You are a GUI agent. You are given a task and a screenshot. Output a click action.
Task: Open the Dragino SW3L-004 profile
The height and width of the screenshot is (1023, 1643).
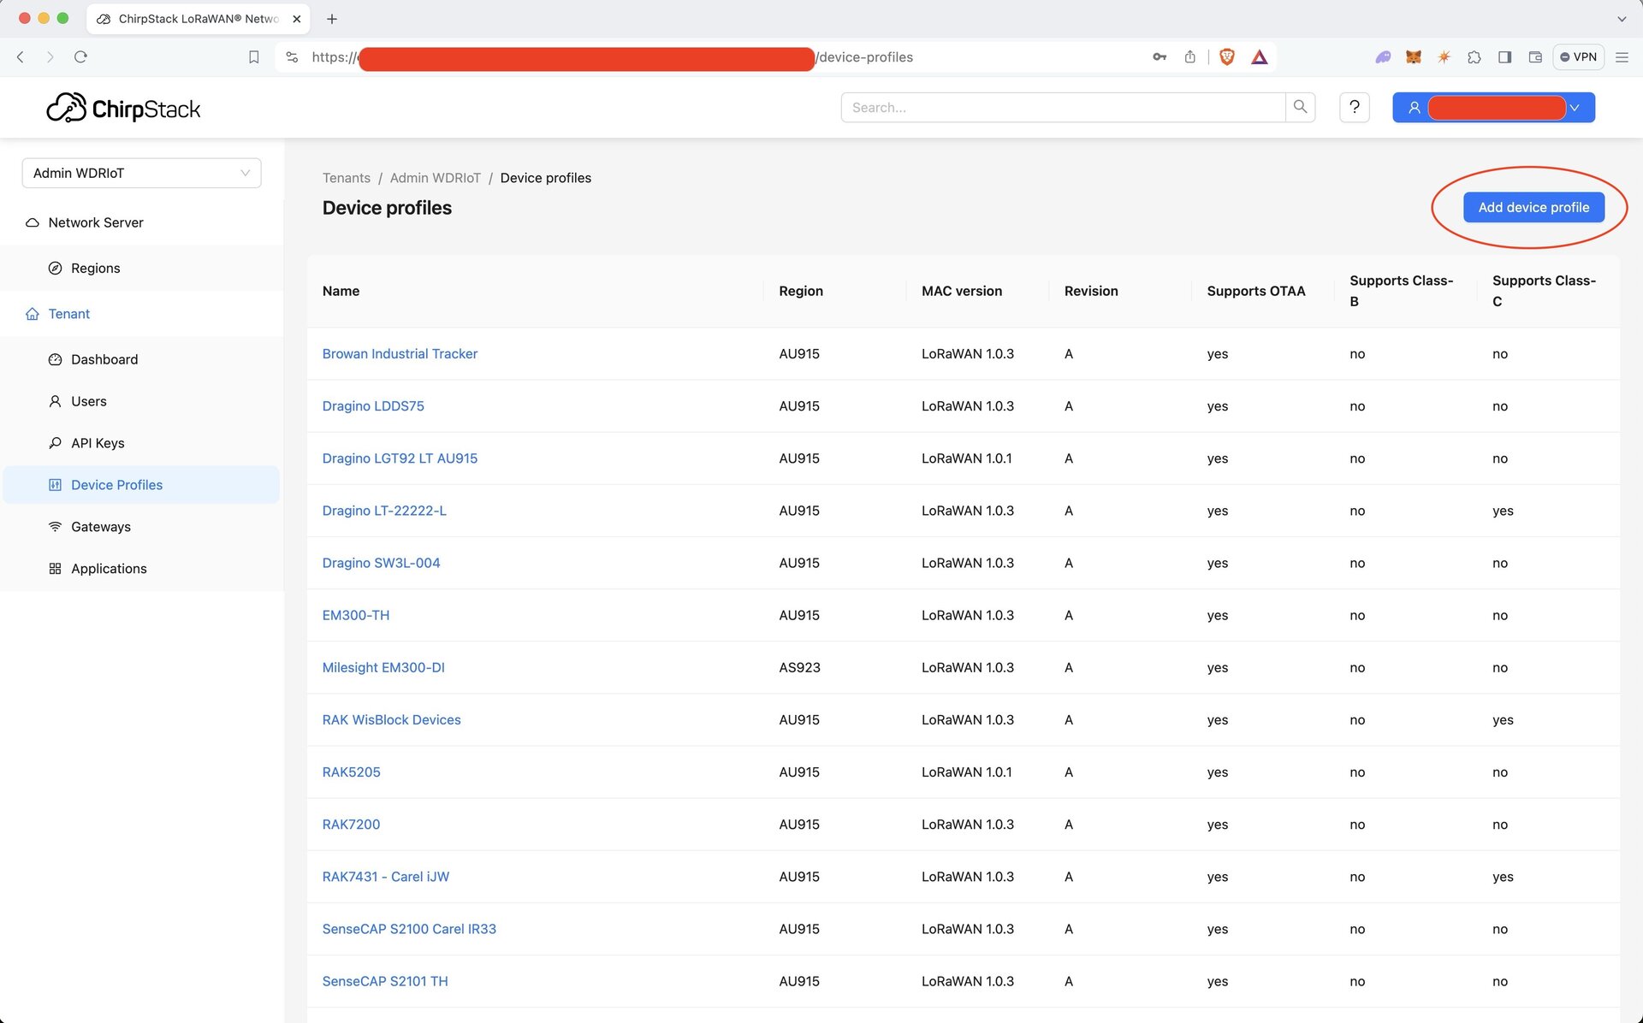(x=381, y=563)
